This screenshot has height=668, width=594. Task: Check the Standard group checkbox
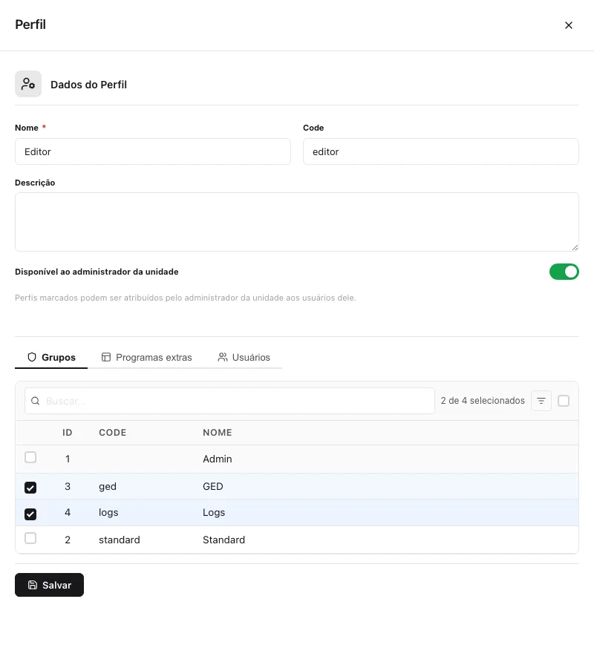30,538
